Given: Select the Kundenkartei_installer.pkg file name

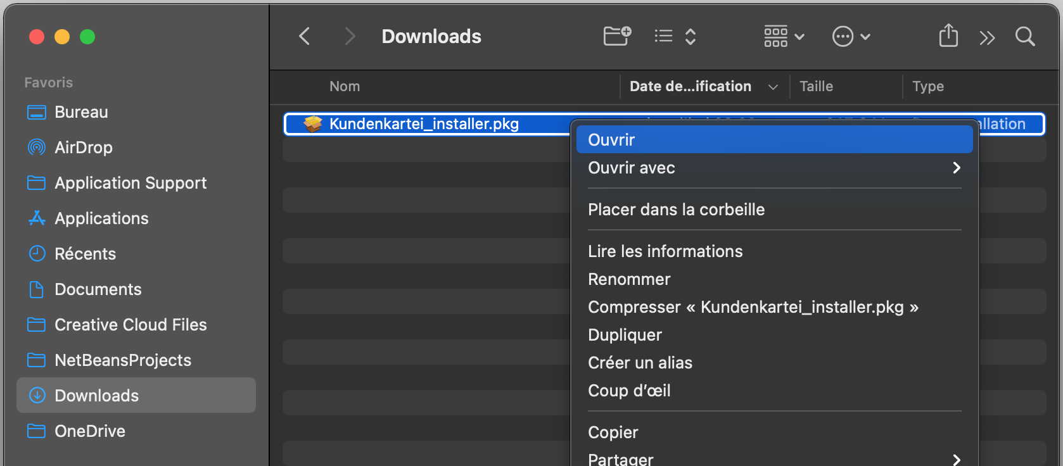Looking at the screenshot, I should coord(424,123).
